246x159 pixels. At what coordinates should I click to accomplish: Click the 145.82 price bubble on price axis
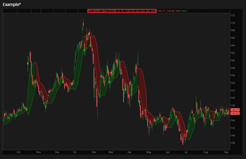pos(235,113)
